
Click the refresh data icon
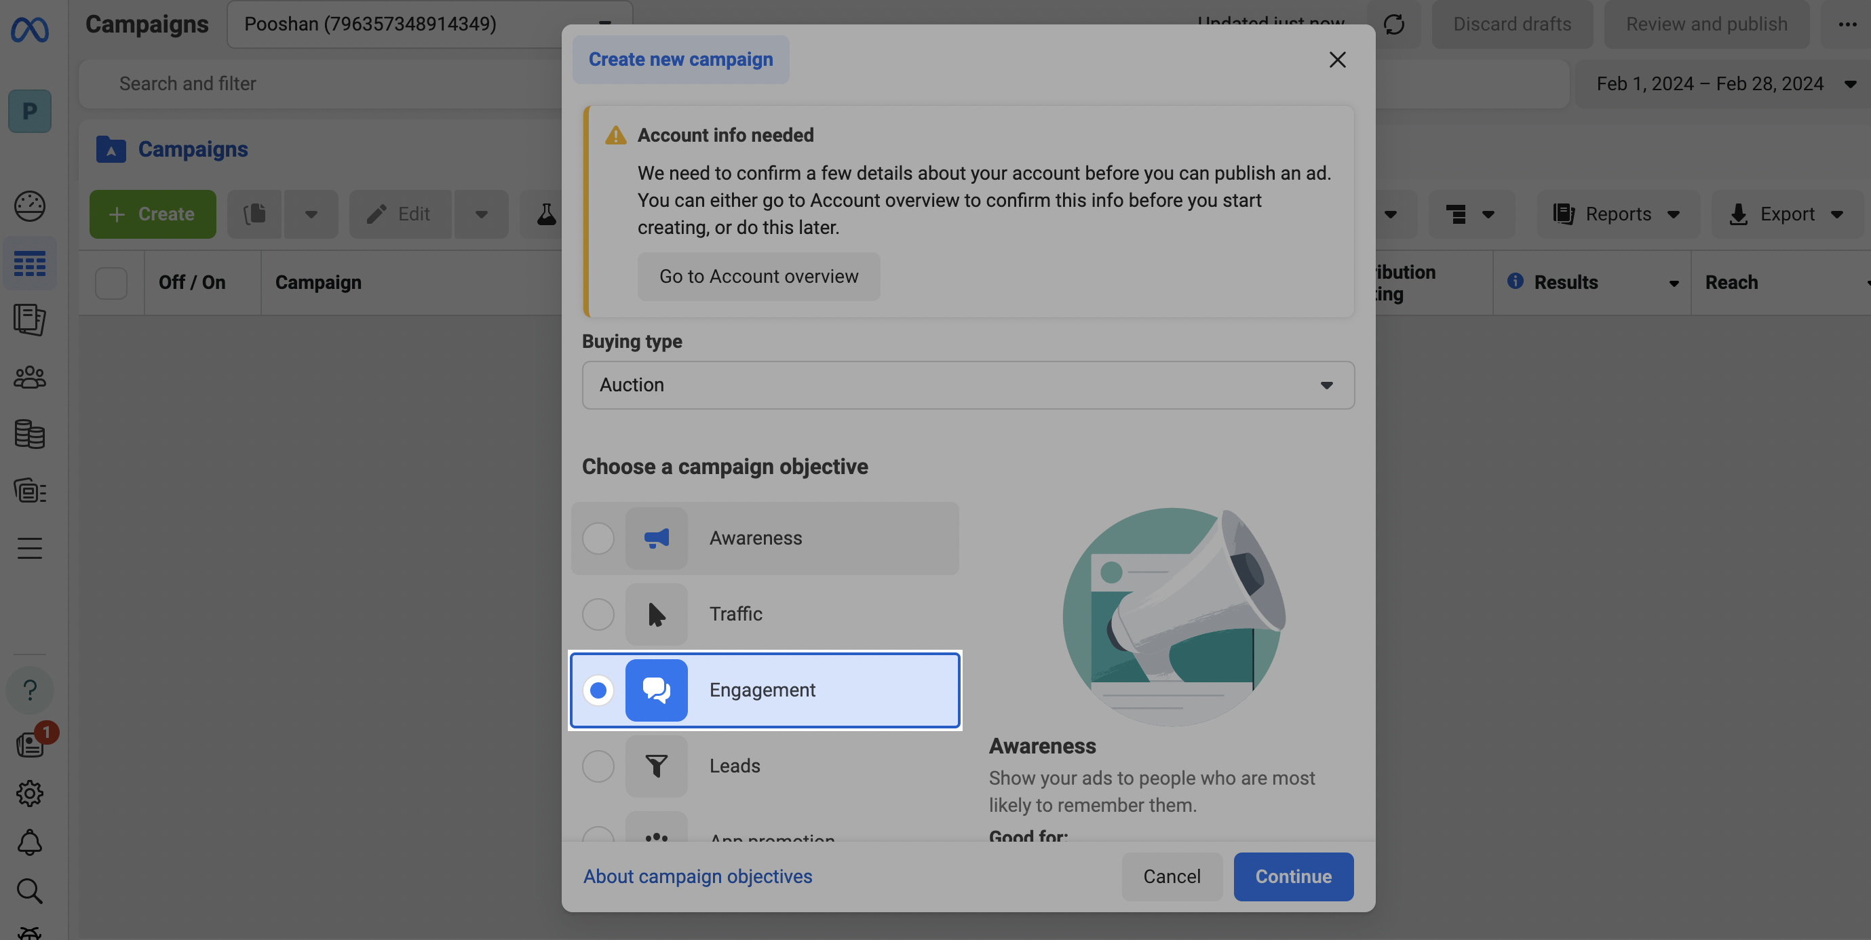(1394, 24)
